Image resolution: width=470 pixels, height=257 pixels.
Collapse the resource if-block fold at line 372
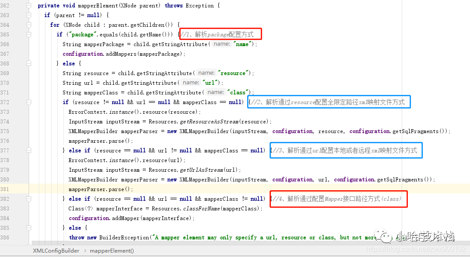pos(29,102)
